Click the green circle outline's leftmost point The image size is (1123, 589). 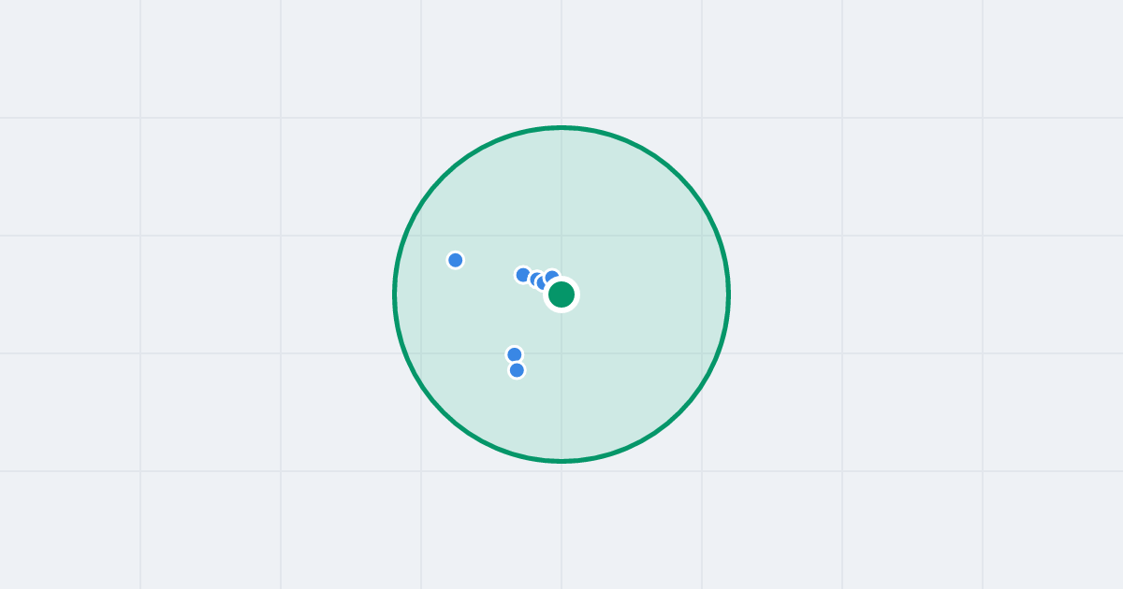(x=395, y=294)
